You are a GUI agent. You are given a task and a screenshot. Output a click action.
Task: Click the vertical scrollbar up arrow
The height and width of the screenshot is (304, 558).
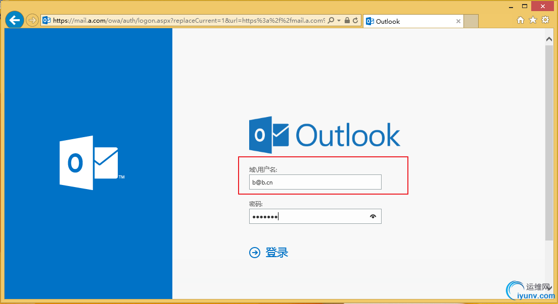(x=549, y=39)
